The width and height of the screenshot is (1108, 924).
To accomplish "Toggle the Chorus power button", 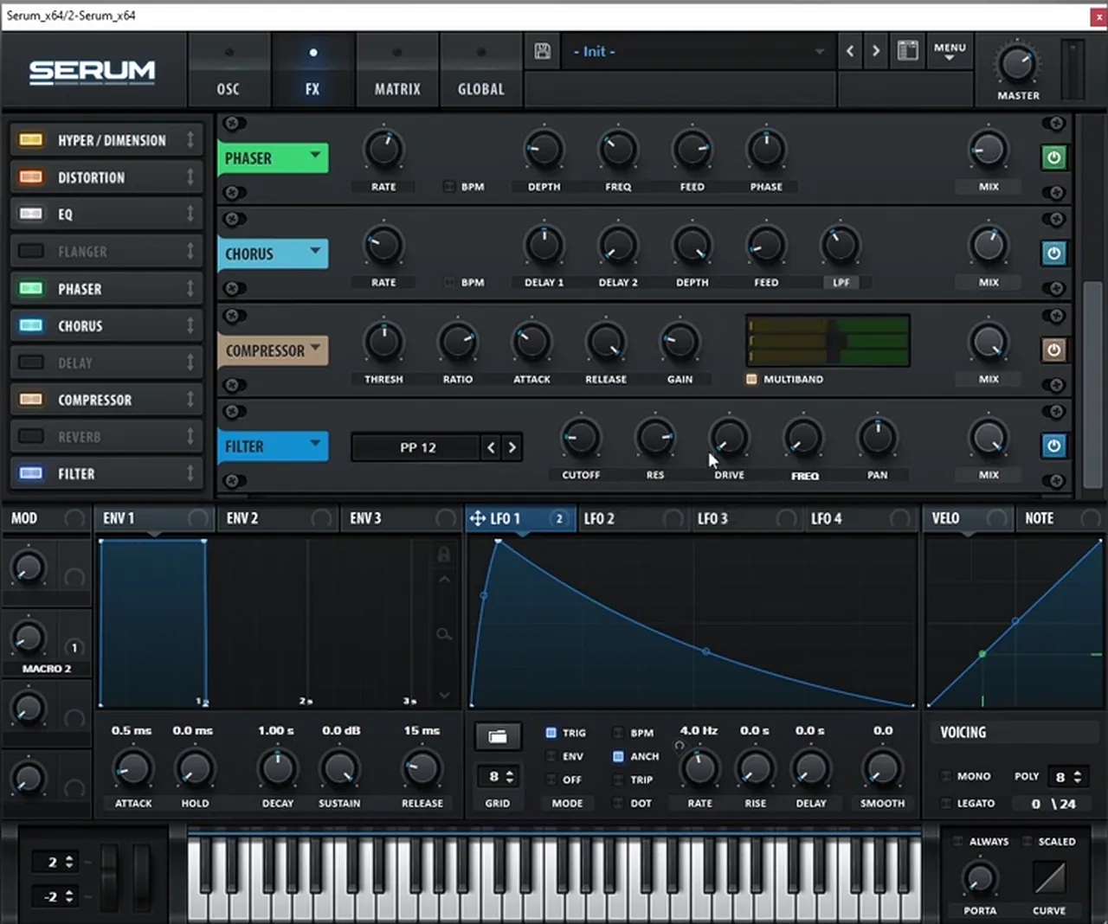I will [1053, 253].
